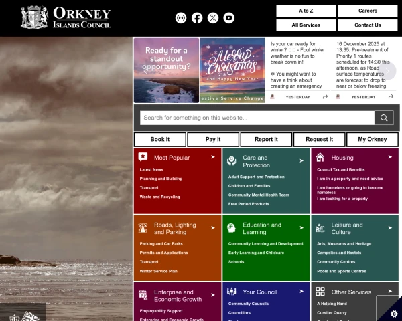Image resolution: width=402 pixels, height=321 pixels.
Task: Open Pools and Sports Centres link
Action: [342, 271]
